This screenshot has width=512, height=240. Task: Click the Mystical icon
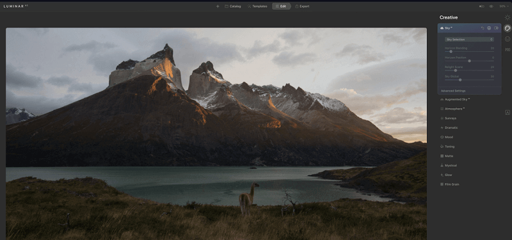(442, 166)
